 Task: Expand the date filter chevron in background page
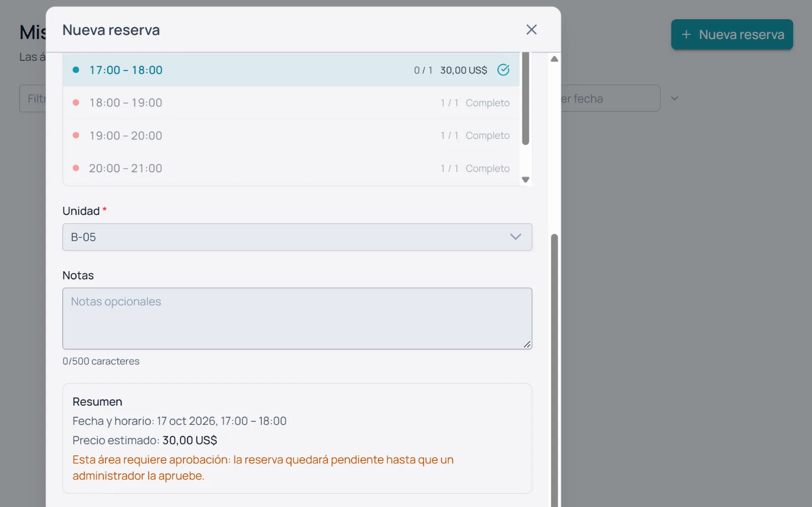click(x=674, y=98)
